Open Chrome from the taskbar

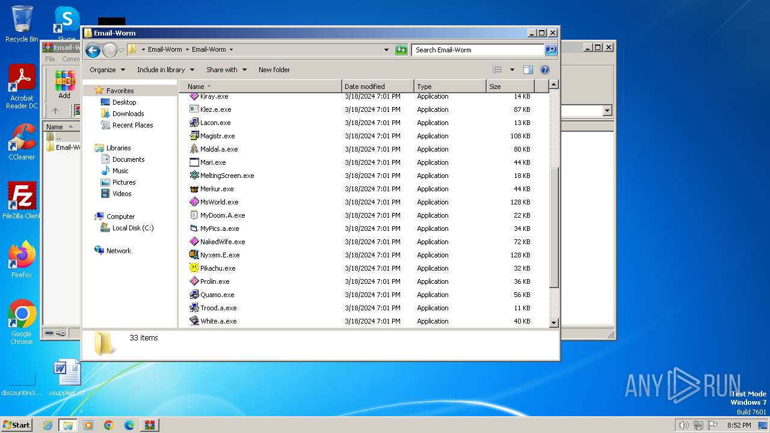click(x=109, y=425)
